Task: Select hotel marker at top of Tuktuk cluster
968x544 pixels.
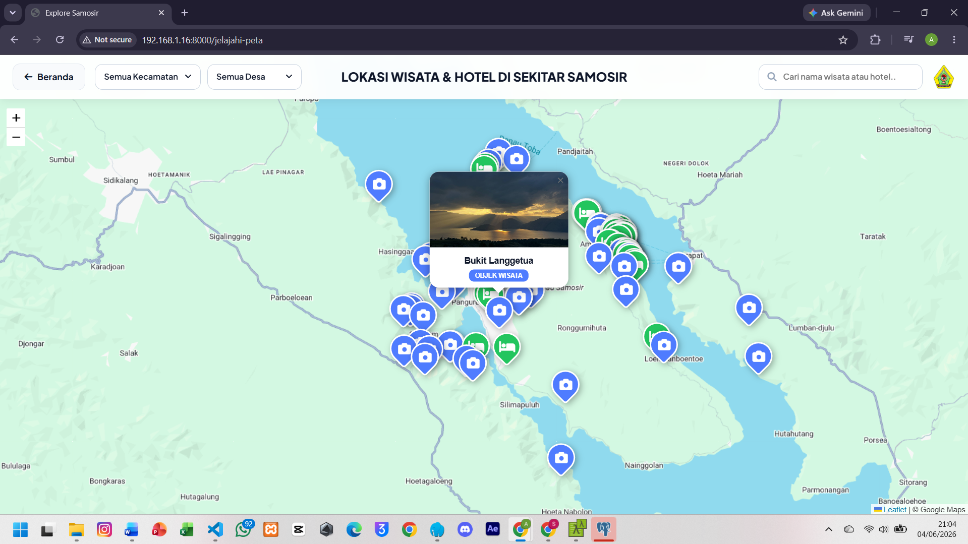Action: [x=585, y=212]
